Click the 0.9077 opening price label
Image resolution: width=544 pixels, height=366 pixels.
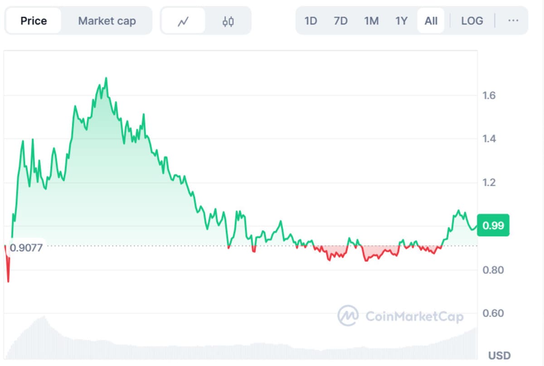(x=26, y=248)
